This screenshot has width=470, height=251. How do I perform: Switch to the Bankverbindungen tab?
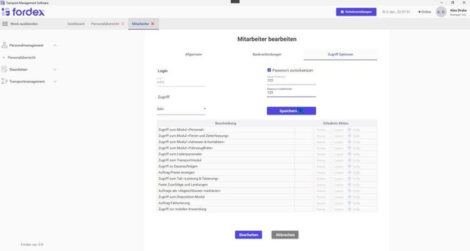coord(267,54)
